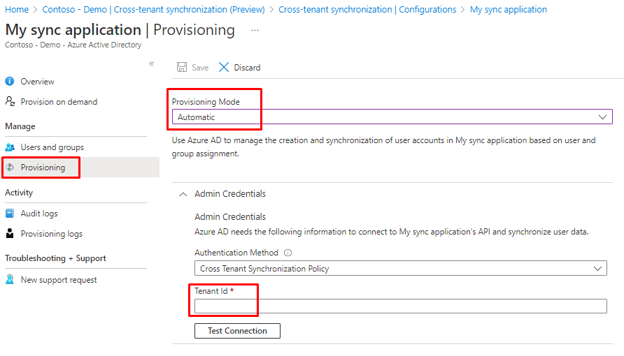Viewport: 624px width, 356px height.
Task: Open the Authentication Method dropdown
Action: pyautogui.click(x=400, y=269)
